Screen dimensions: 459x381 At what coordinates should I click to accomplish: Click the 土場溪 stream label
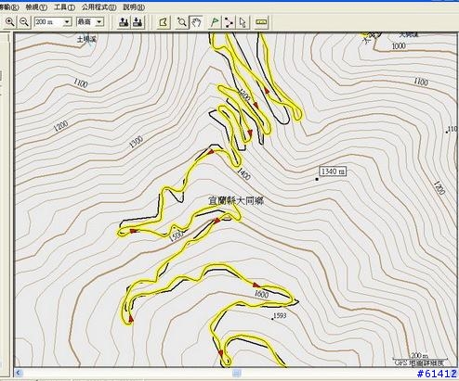(x=86, y=39)
